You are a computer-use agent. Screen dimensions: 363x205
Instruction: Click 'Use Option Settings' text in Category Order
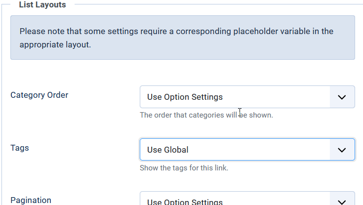coord(185,97)
